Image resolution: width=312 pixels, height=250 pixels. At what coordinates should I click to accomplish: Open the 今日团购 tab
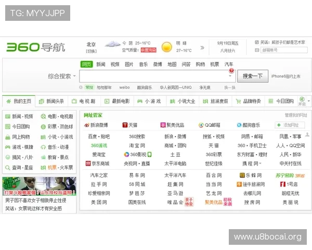pyautogui.click(x=281, y=101)
